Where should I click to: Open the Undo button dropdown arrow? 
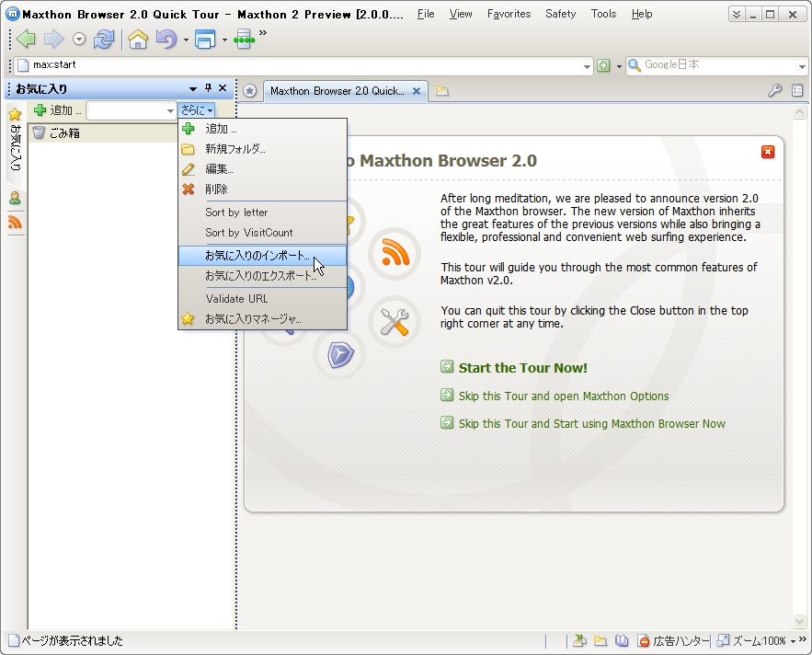186,40
